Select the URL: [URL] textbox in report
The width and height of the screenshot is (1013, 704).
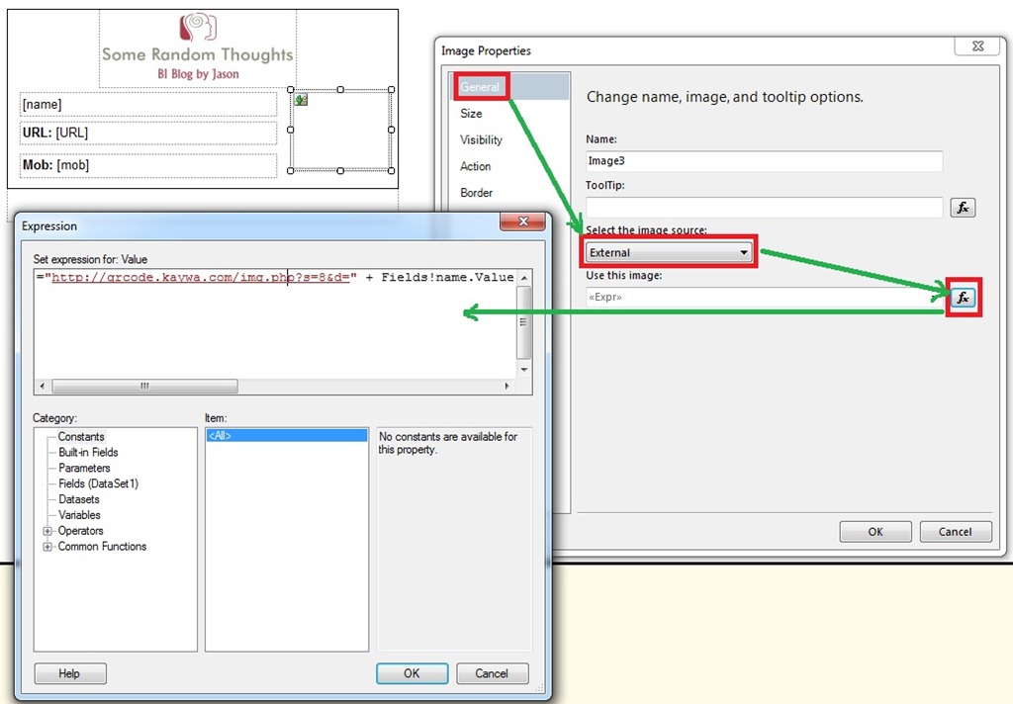coord(148,133)
